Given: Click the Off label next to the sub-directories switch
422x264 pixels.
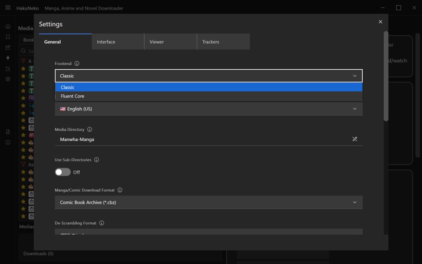Looking at the screenshot, I should click(77, 172).
